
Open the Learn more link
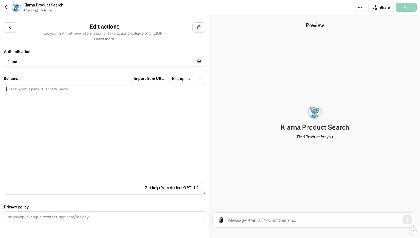point(104,39)
